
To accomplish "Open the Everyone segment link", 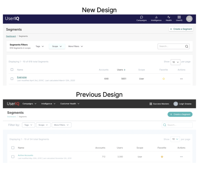I will (x=22, y=77).
